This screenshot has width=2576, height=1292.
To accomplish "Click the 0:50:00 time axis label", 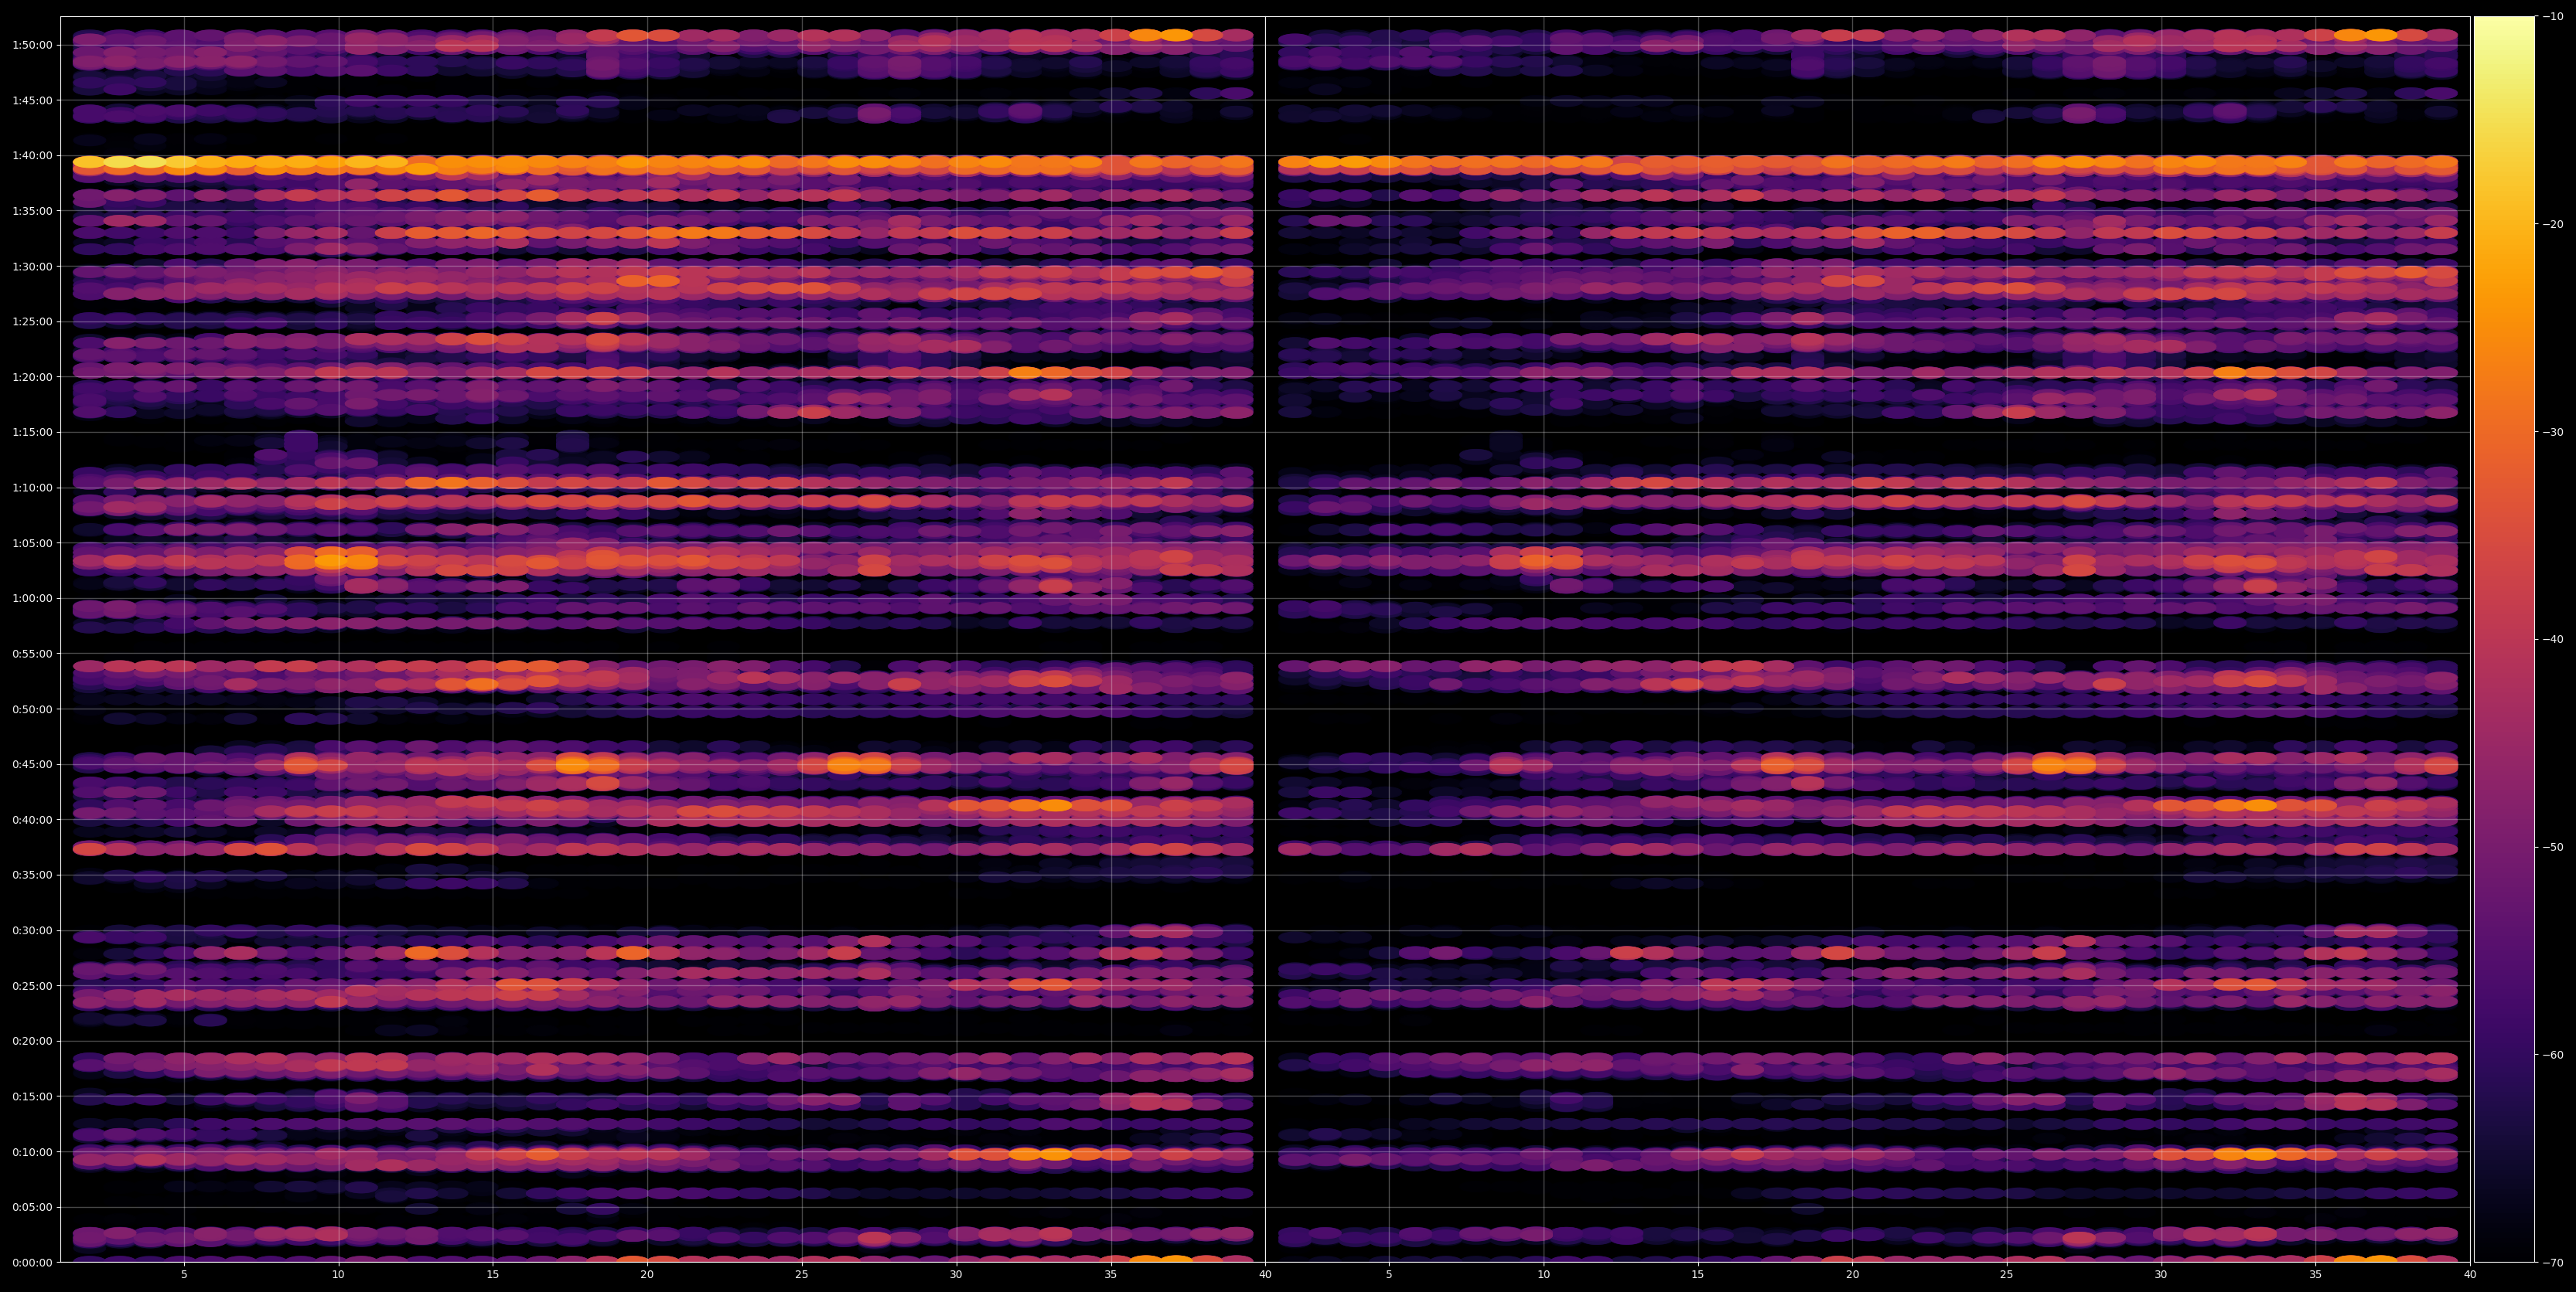I will (x=33, y=709).
